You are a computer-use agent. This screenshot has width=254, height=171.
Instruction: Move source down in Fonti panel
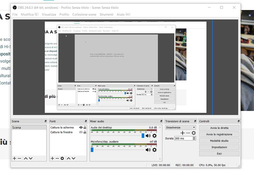[74, 158]
